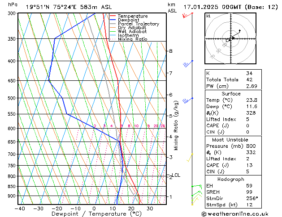Click the surface Temp value '23.8'
Screen dimensions: 282x217
(252, 100)
